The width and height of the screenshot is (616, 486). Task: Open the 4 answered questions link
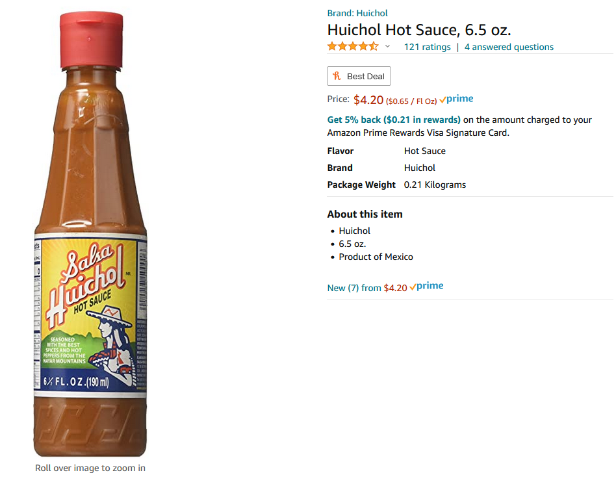[x=509, y=47]
